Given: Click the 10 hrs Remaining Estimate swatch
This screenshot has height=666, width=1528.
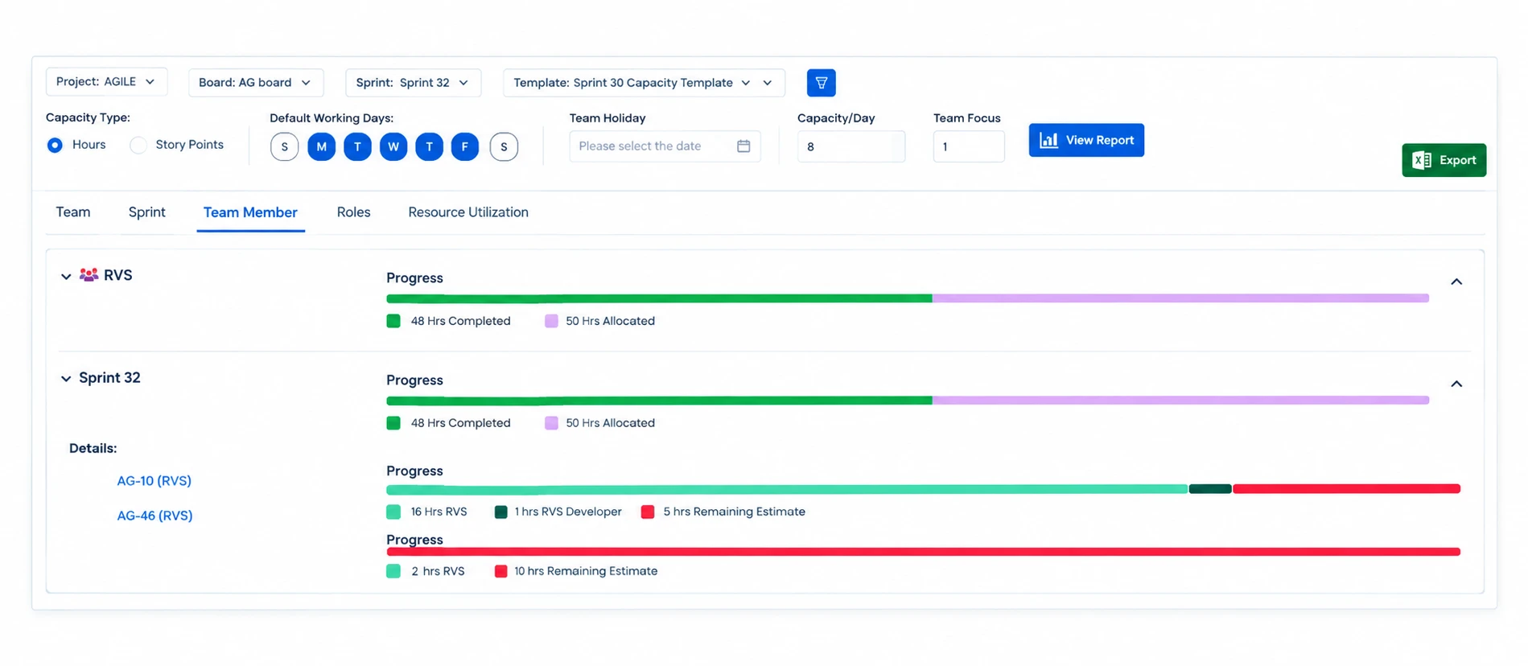Looking at the screenshot, I should point(500,571).
